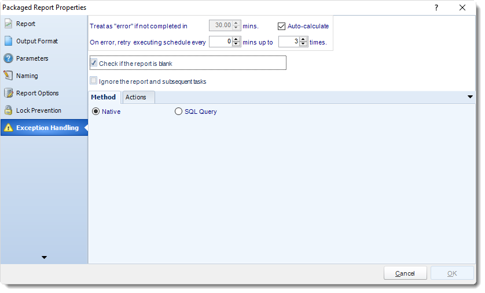Decrease the retry interval minutes
485x293 pixels.
236,44
